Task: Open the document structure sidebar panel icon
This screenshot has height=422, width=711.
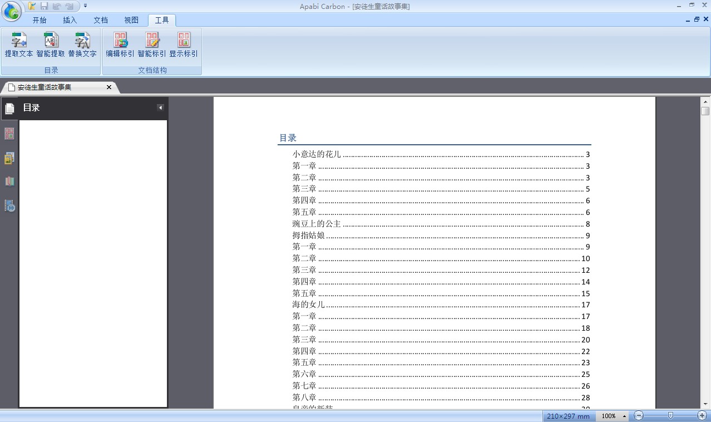Action: pyautogui.click(x=9, y=134)
